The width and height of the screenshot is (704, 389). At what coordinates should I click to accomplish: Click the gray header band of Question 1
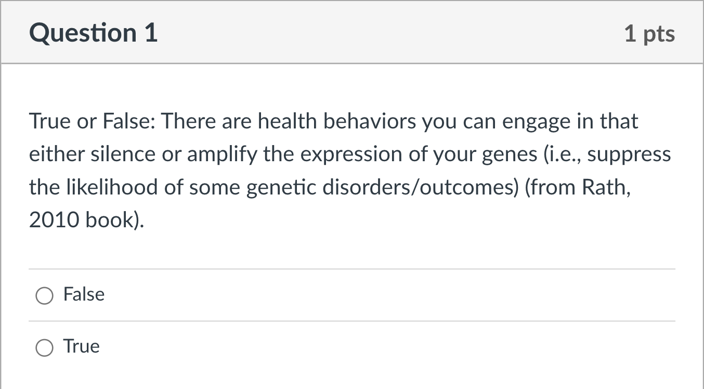(351, 32)
